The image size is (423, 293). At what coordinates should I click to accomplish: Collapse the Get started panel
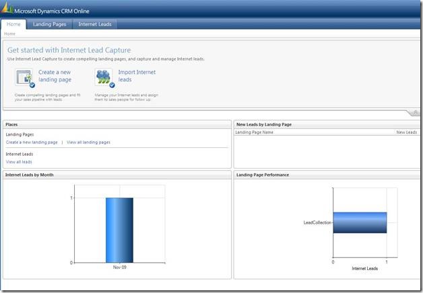click(415, 112)
